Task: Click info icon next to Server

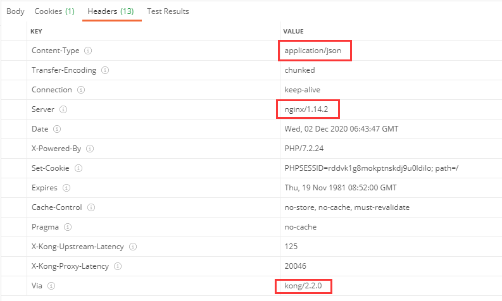Action: click(x=63, y=109)
